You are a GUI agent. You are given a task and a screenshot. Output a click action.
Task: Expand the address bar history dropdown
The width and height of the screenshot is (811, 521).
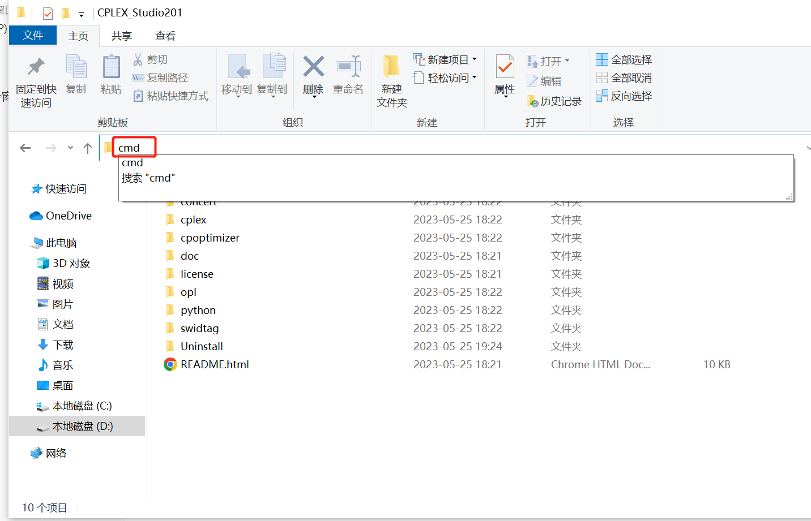(808, 148)
